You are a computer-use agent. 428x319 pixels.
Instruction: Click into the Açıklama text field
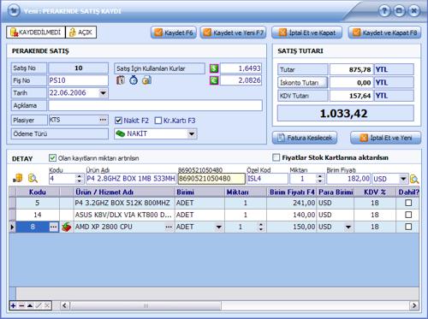155,105
